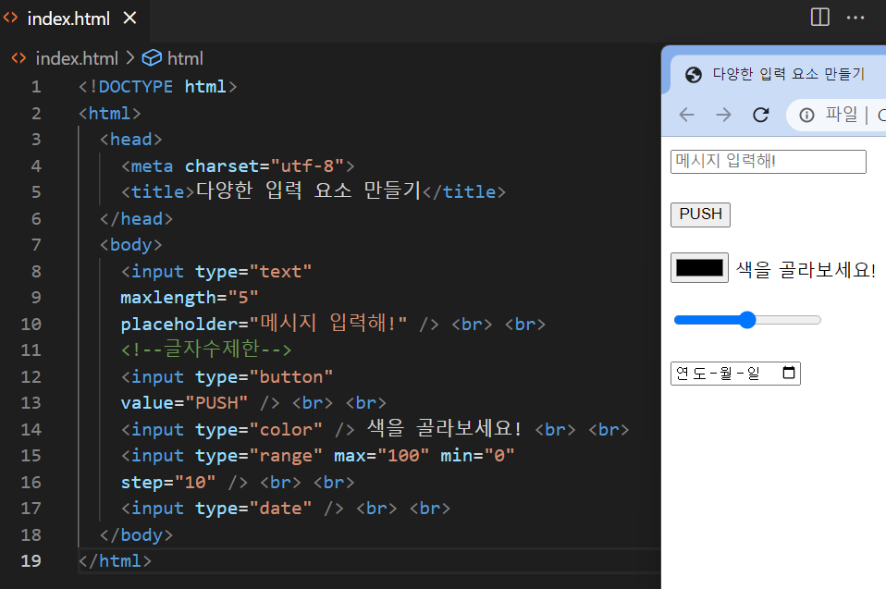Click the html symbol breadcrumb
The image size is (886, 589).
click(x=185, y=58)
